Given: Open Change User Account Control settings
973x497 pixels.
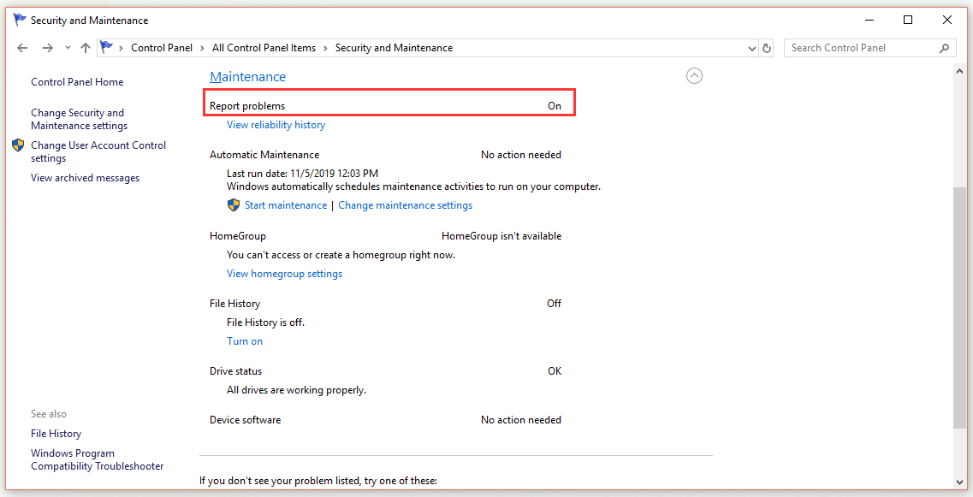Looking at the screenshot, I should point(98,151).
